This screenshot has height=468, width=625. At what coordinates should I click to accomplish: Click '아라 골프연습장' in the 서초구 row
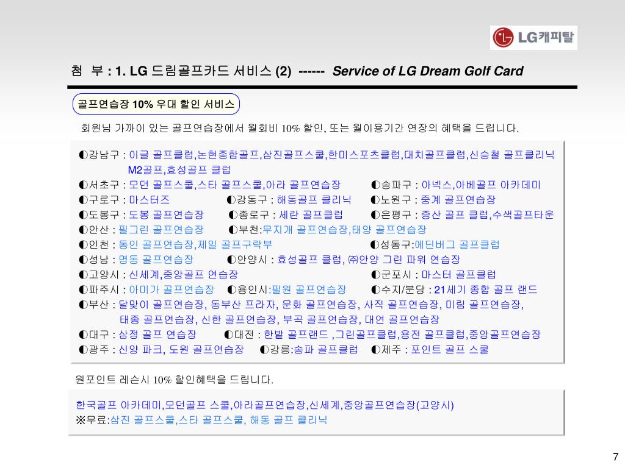tap(303, 185)
